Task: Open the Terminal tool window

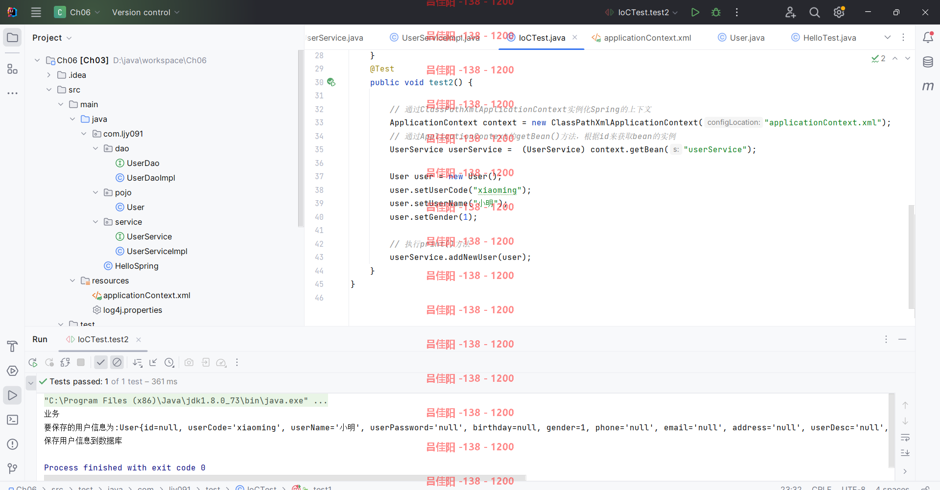Action: coord(12,420)
